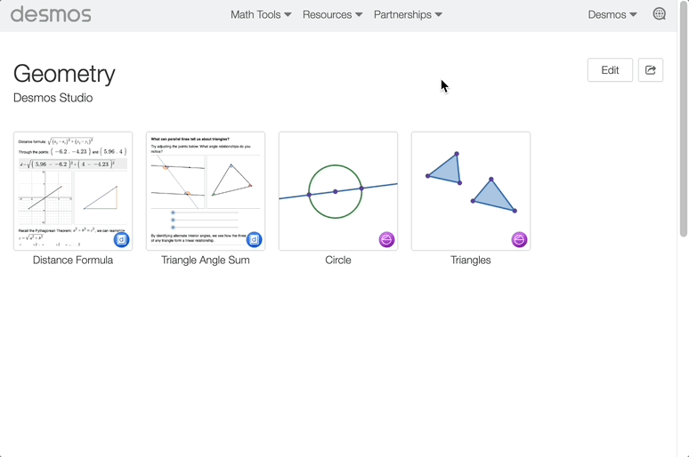689x457 pixels.
Task: Click the share icon next to Edit
Action: (651, 70)
